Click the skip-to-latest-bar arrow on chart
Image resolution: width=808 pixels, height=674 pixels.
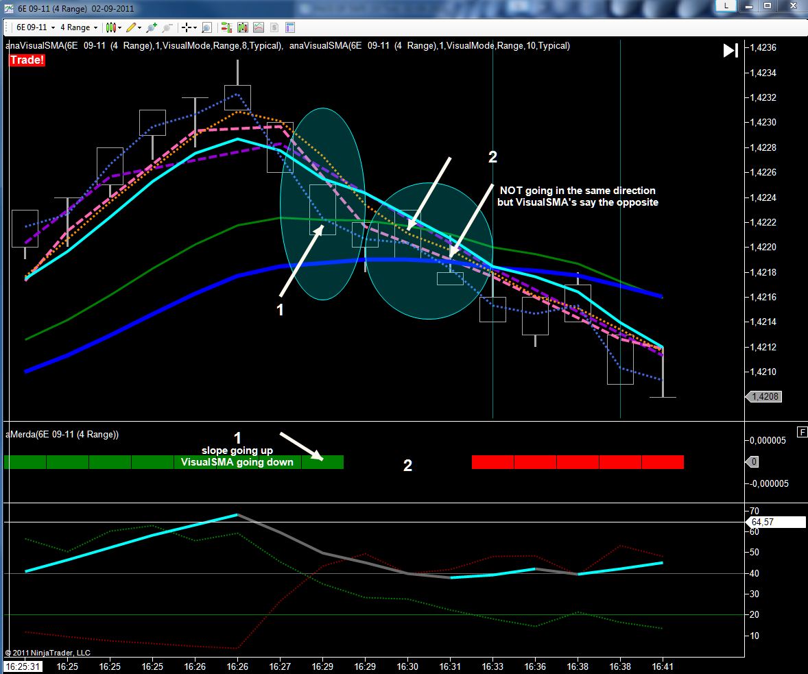click(x=730, y=51)
